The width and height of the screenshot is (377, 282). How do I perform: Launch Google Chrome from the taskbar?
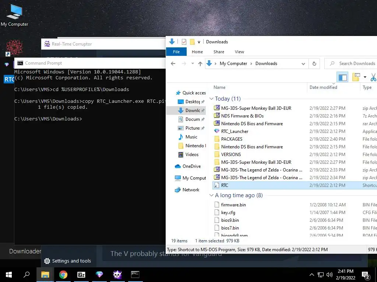[63, 275]
